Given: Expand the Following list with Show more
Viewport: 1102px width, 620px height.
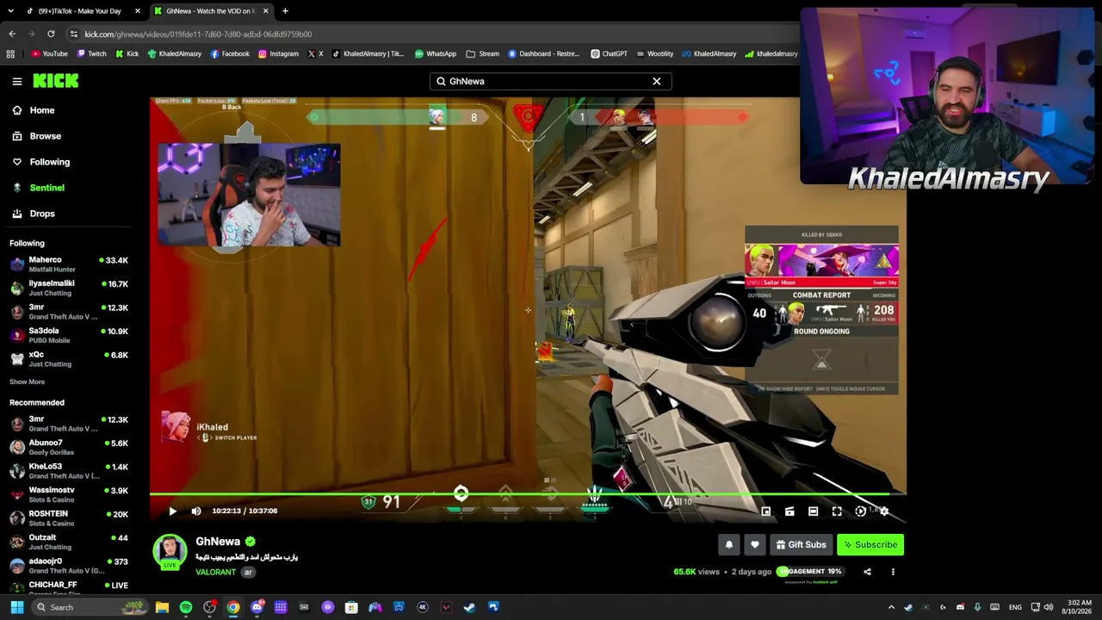Looking at the screenshot, I should click(x=27, y=381).
